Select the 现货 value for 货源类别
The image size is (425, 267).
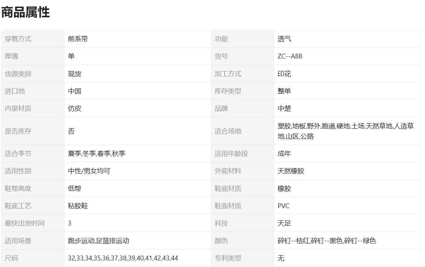pyautogui.click(x=74, y=74)
